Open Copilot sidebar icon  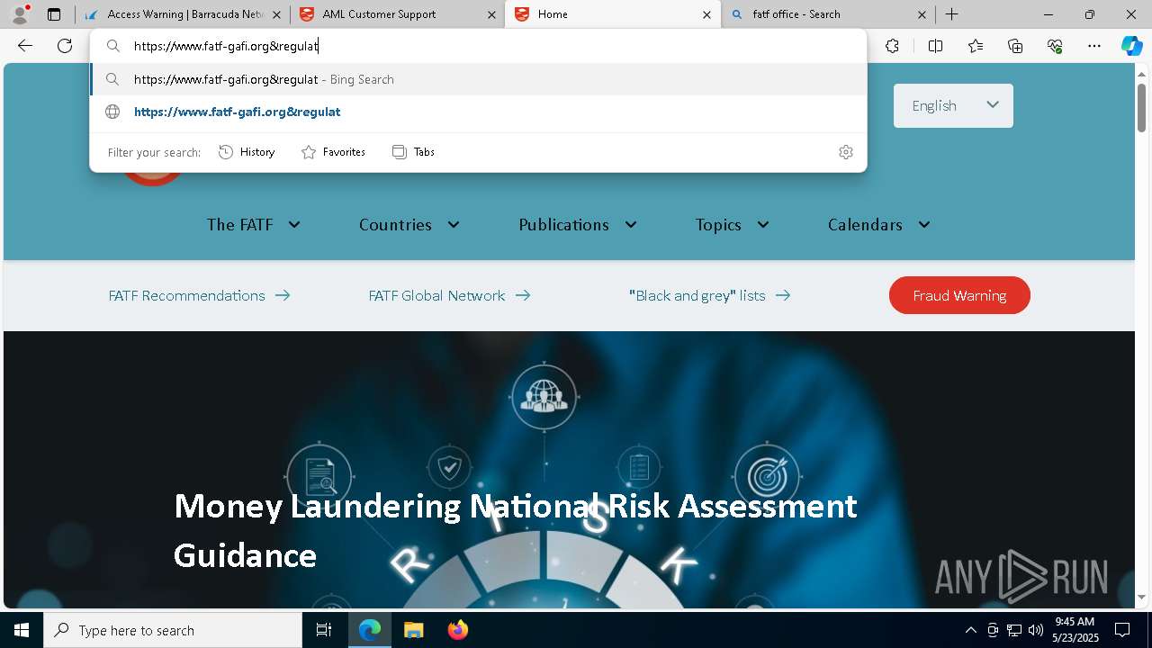pos(1131,46)
